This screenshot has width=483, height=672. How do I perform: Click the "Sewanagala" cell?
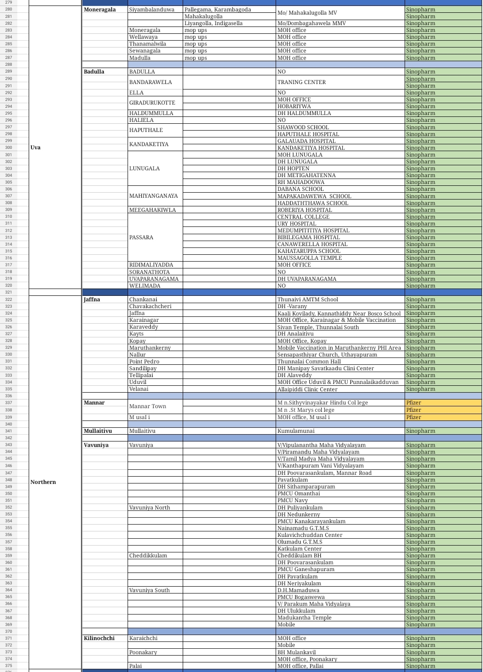click(155, 51)
